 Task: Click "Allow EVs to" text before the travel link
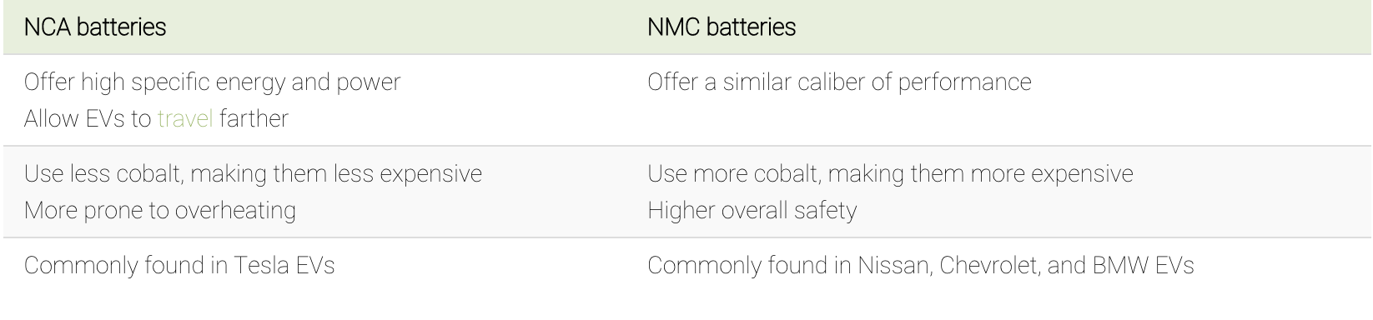coord(88,118)
